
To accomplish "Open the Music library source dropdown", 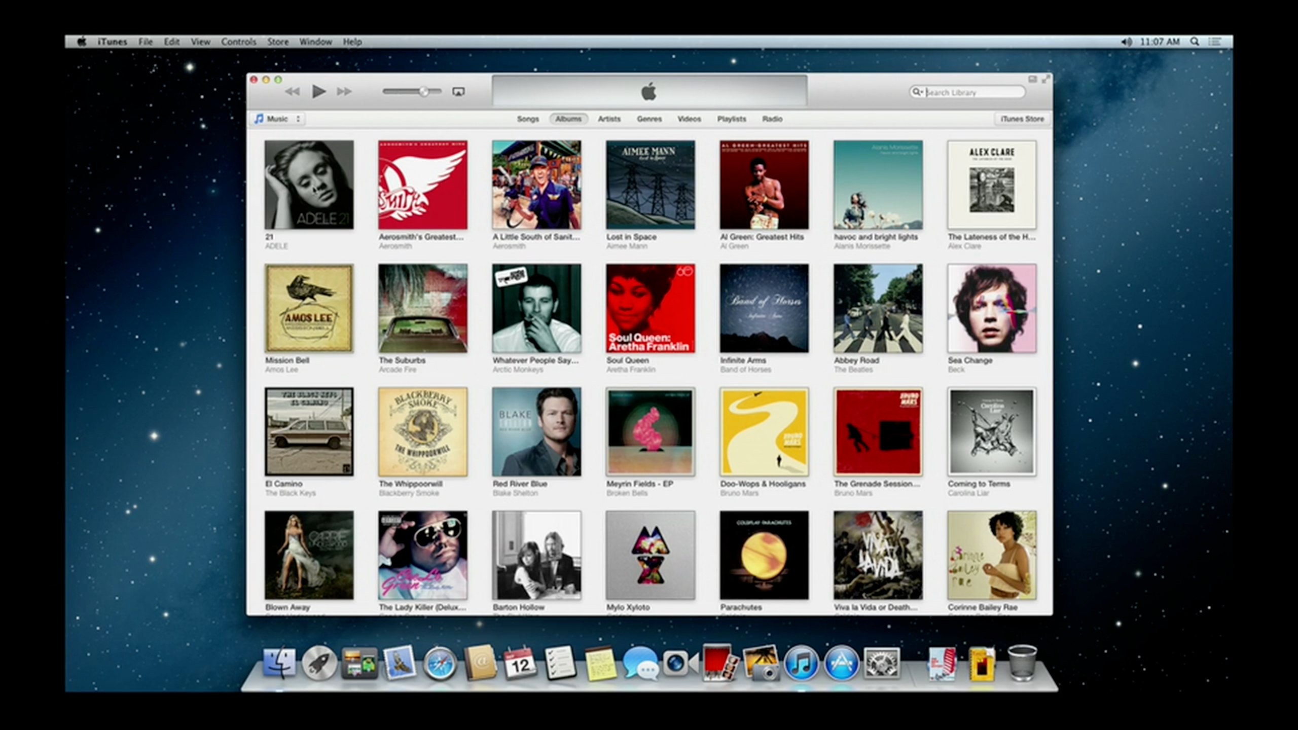I will click(x=278, y=119).
